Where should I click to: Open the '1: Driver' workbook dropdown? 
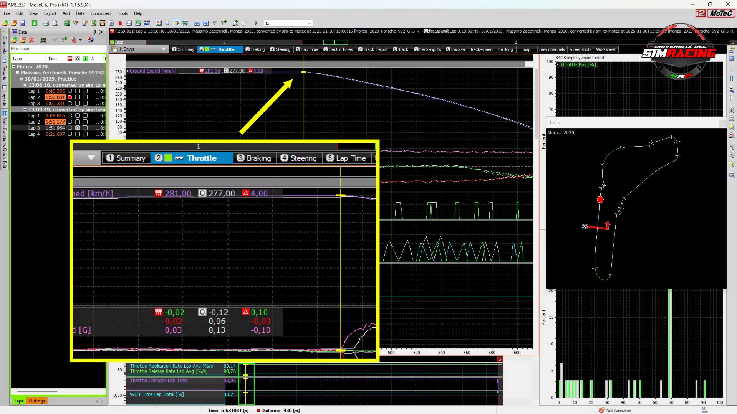(164, 49)
